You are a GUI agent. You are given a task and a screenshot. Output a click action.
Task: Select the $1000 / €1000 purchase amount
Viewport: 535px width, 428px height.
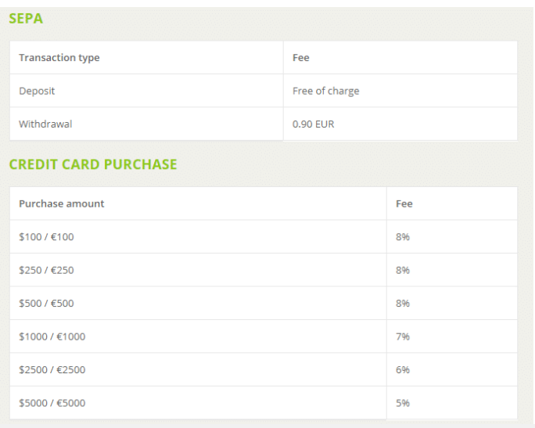point(52,336)
